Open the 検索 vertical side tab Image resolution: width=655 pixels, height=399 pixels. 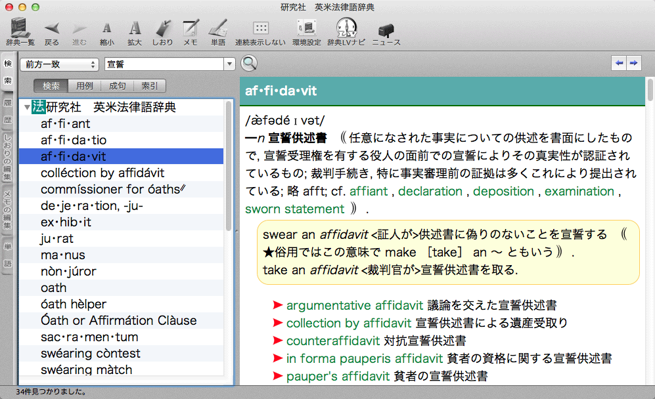[8, 72]
